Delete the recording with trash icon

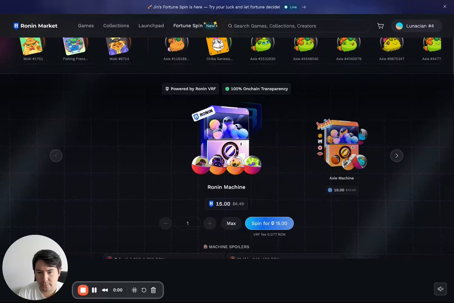pyautogui.click(x=153, y=290)
